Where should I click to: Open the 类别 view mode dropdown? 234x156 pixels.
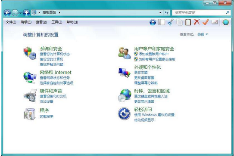tap(203, 34)
